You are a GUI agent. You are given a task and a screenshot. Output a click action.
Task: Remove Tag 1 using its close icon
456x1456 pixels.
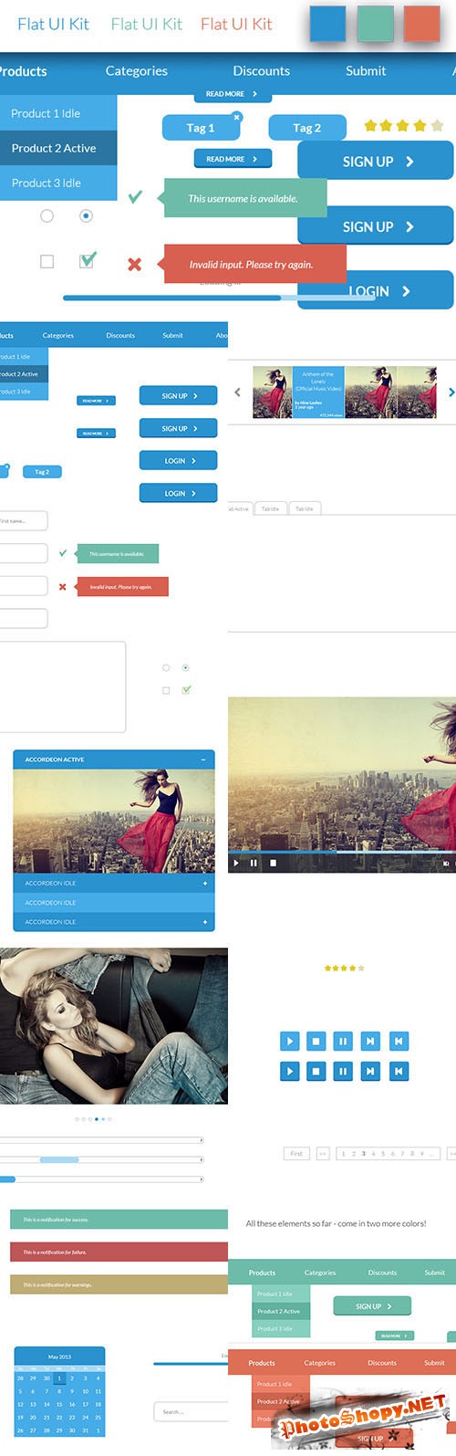click(x=237, y=117)
